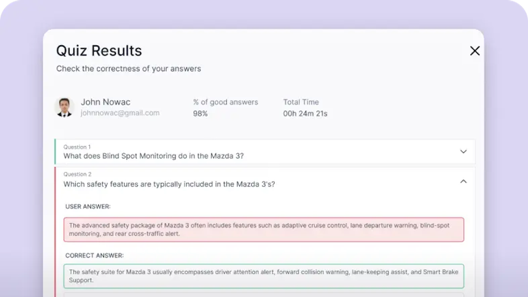Click the red user answer box
Image resolution: width=528 pixels, height=297 pixels.
(263, 229)
